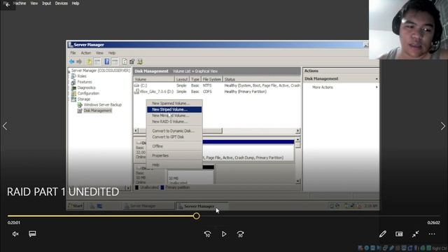The image size is (448, 252).
Task: Select Diagnostics in the tree
Action: (x=86, y=87)
